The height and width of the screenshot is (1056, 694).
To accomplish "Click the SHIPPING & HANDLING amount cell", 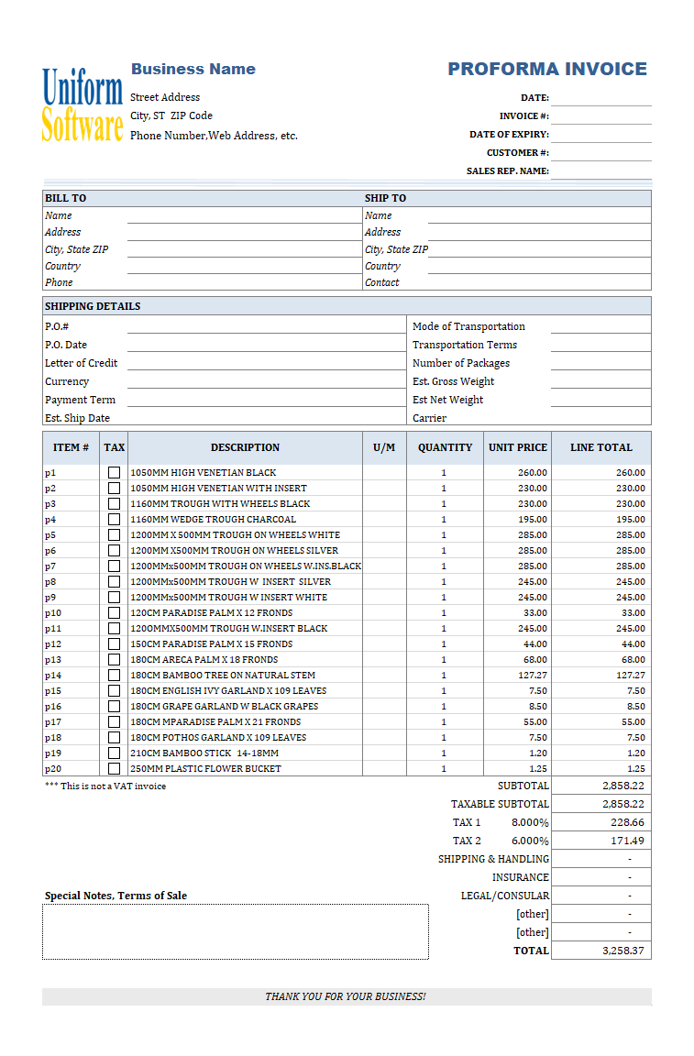I will pos(601,859).
